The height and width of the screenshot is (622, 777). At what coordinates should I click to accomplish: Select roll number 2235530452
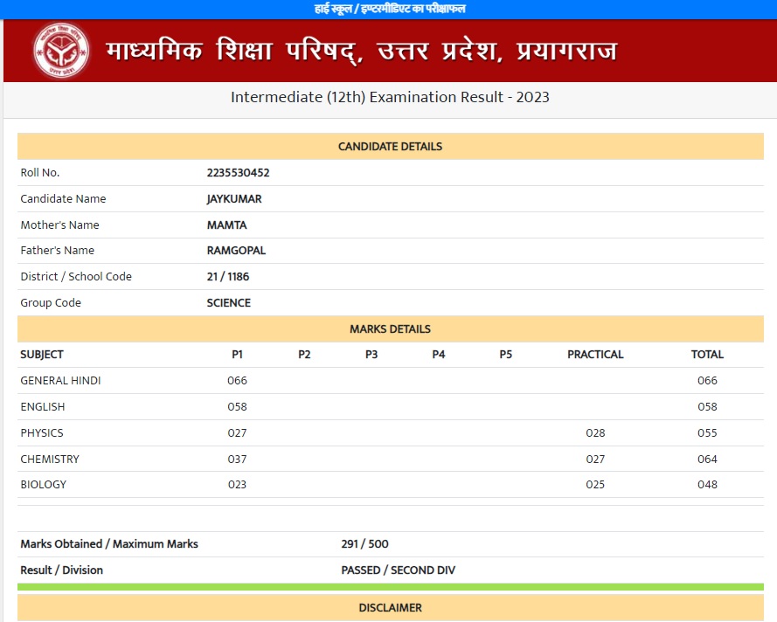238,173
